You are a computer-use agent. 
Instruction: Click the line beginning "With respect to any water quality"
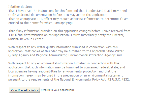click(x=63, y=47)
